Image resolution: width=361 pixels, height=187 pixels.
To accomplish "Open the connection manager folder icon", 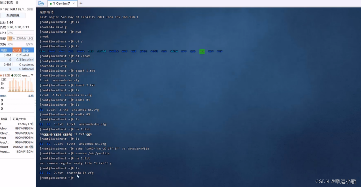I will [41, 3].
